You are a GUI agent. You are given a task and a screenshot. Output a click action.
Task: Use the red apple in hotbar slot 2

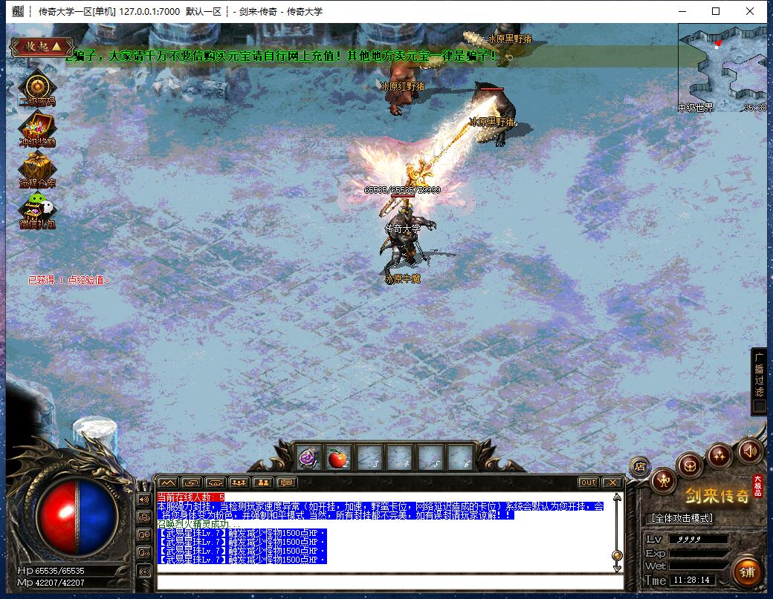point(338,459)
